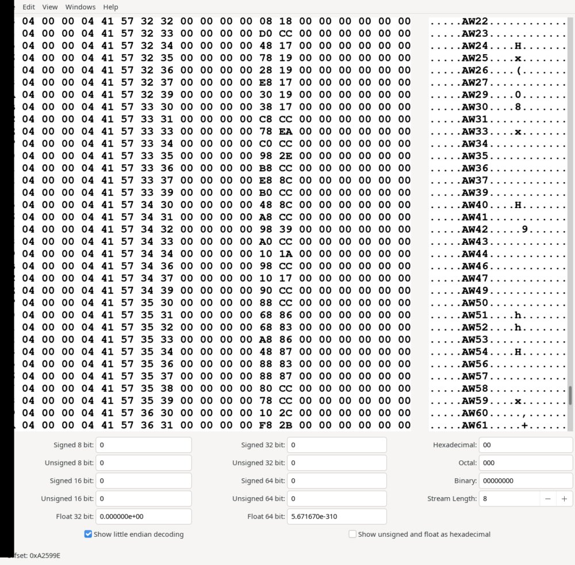This screenshot has width=575, height=565.
Task: Click ASCII text AW22
Action: [474, 21]
